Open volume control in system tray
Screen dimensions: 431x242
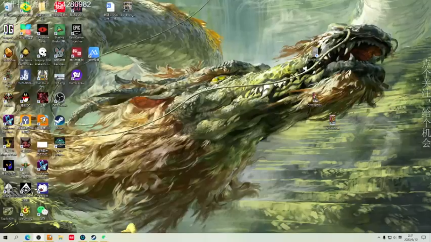point(395,238)
